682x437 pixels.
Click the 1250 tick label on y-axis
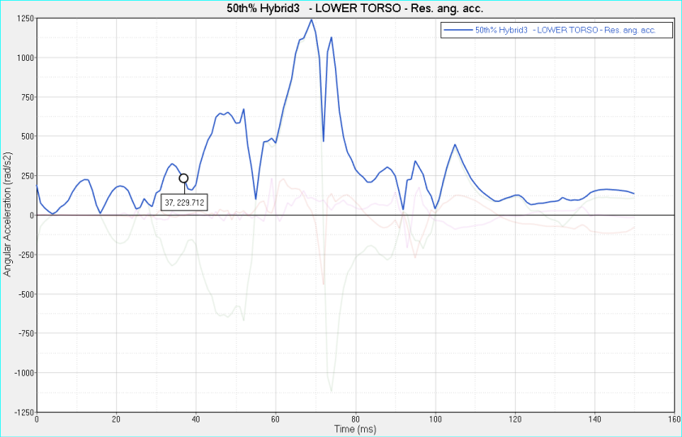click(24, 19)
